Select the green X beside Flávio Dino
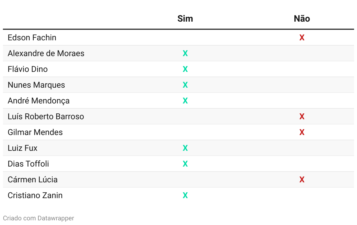Image resolution: width=357 pixels, height=225 pixels. (185, 69)
